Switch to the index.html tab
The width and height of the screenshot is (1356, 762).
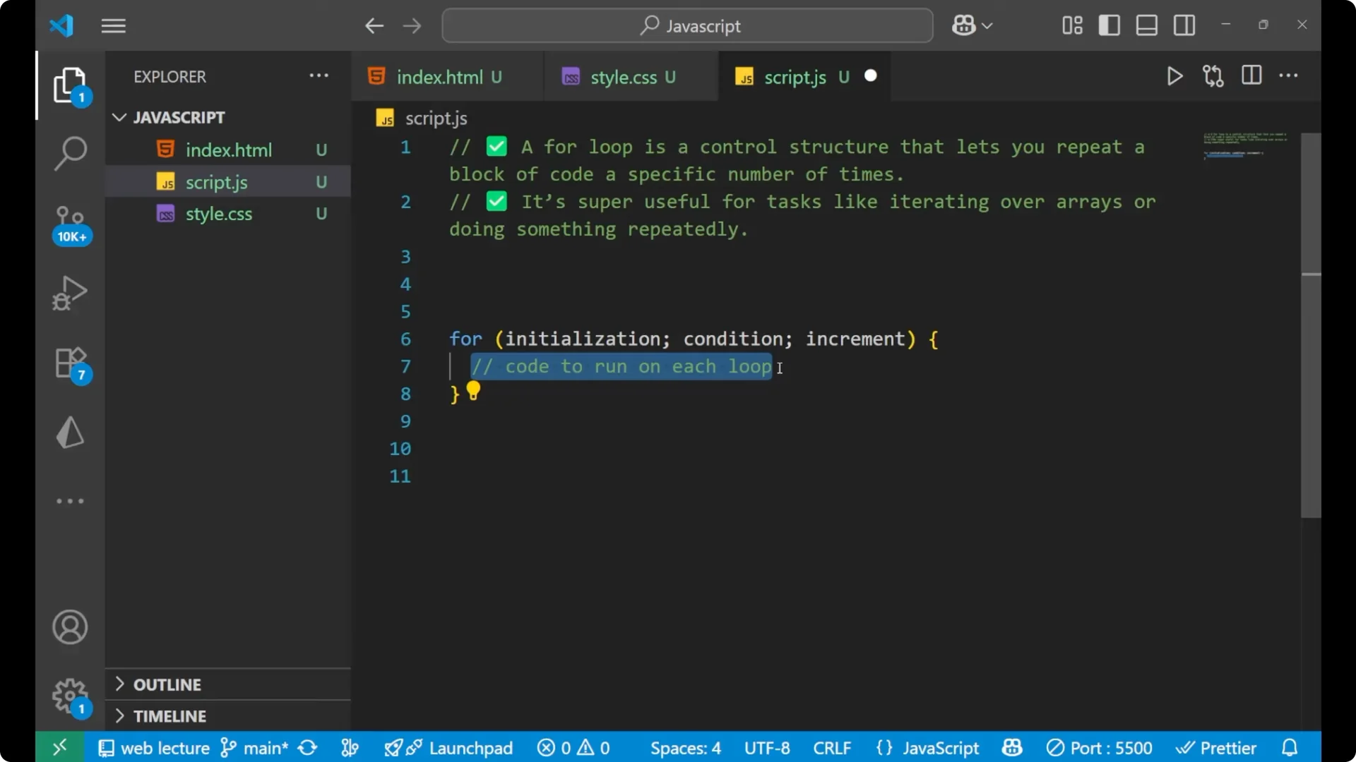pyautogui.click(x=439, y=76)
